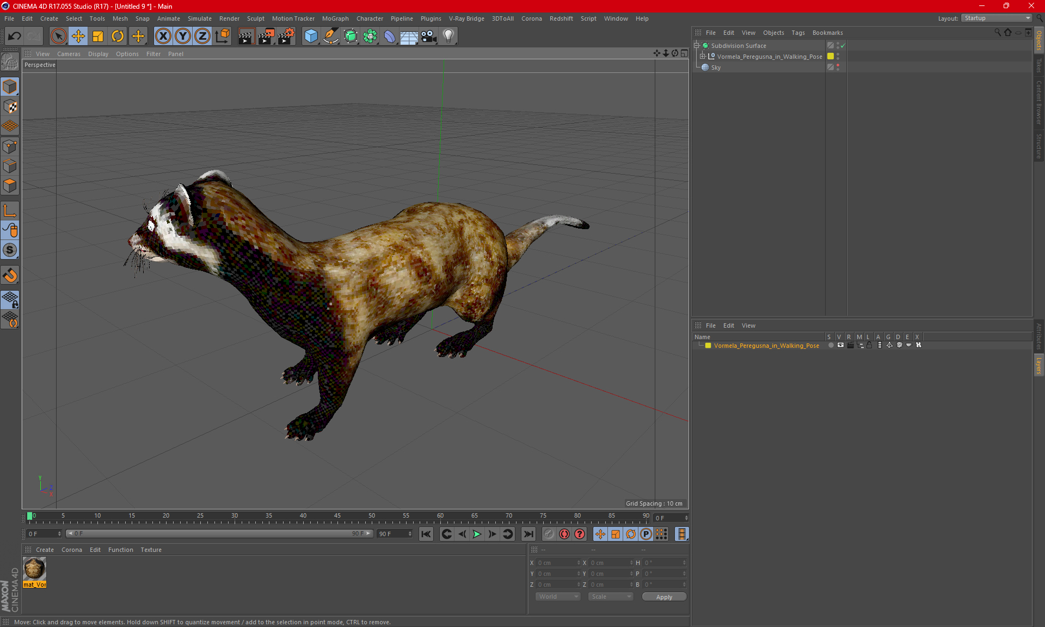Open the Spline Pen tool

coord(330,36)
